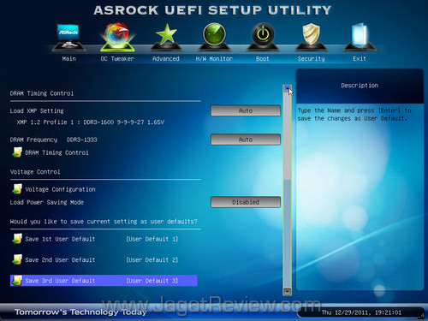Click the [User Default 2] name field
This screenshot has width=428, height=321.
point(152,259)
